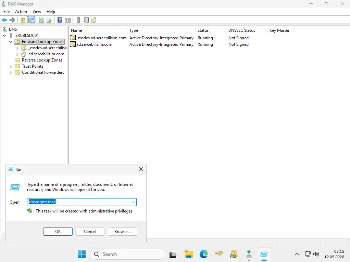Screen dimensions: 350x262
Task: Select Reverse Lookup Zones folder
Action: tap(42, 60)
